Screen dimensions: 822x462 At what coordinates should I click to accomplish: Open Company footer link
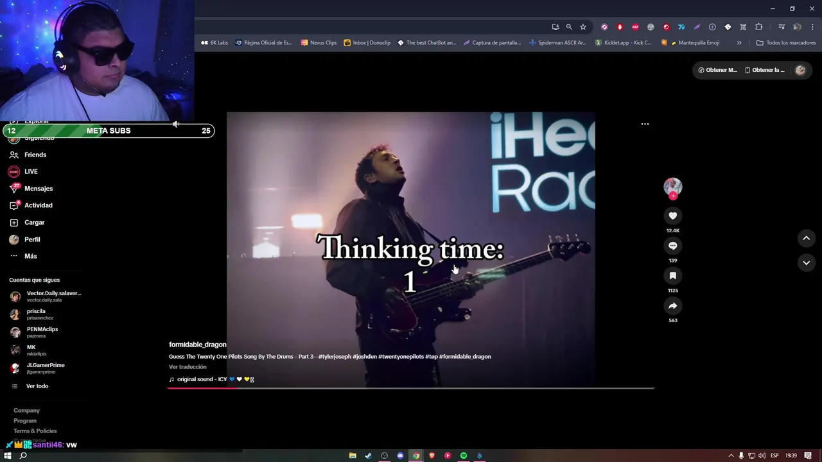pyautogui.click(x=26, y=411)
